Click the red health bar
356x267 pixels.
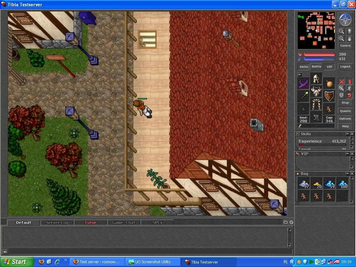(319, 55)
